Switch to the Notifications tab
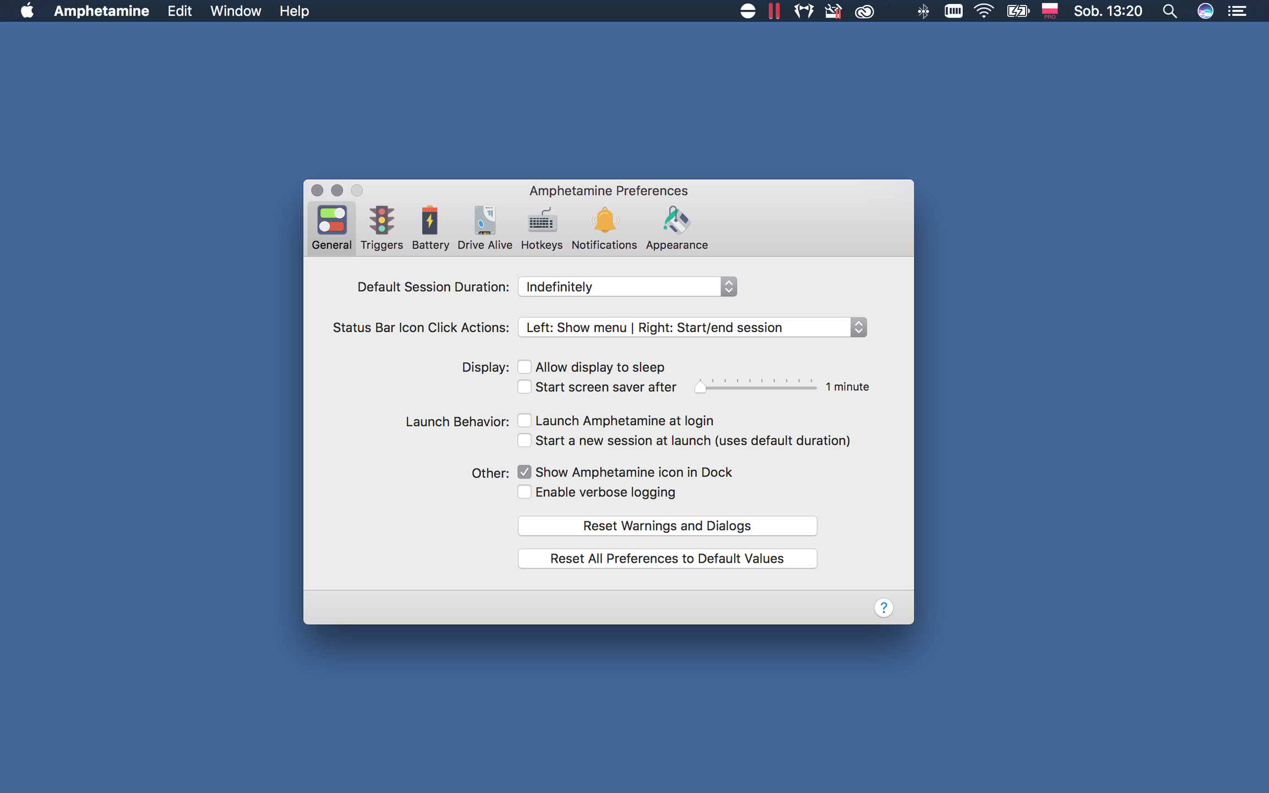 604,228
